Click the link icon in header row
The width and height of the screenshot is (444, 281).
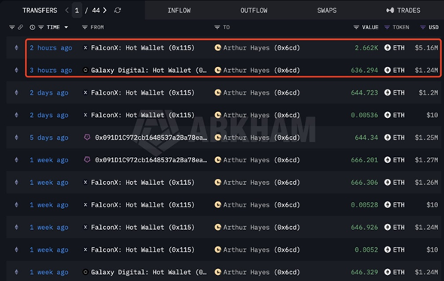coord(20,27)
